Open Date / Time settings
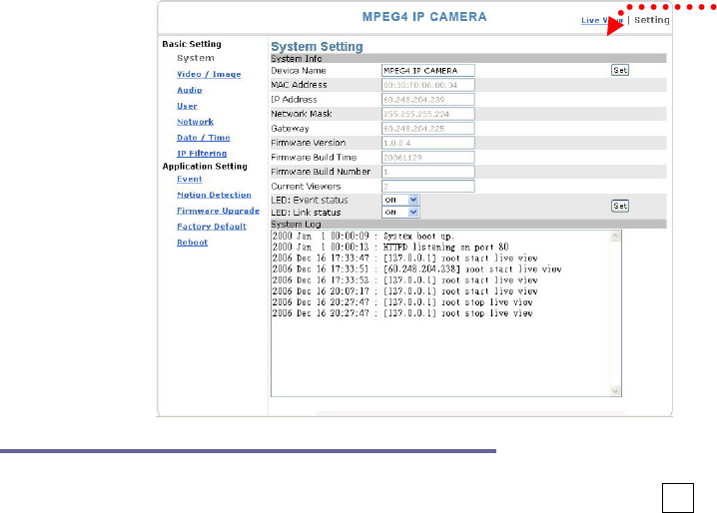This screenshot has width=717, height=513. tap(204, 138)
